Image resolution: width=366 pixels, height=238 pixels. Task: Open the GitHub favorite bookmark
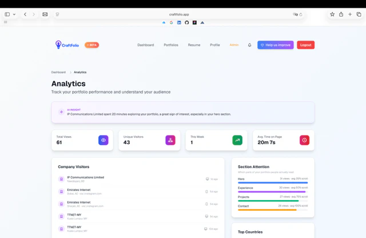(187, 23)
